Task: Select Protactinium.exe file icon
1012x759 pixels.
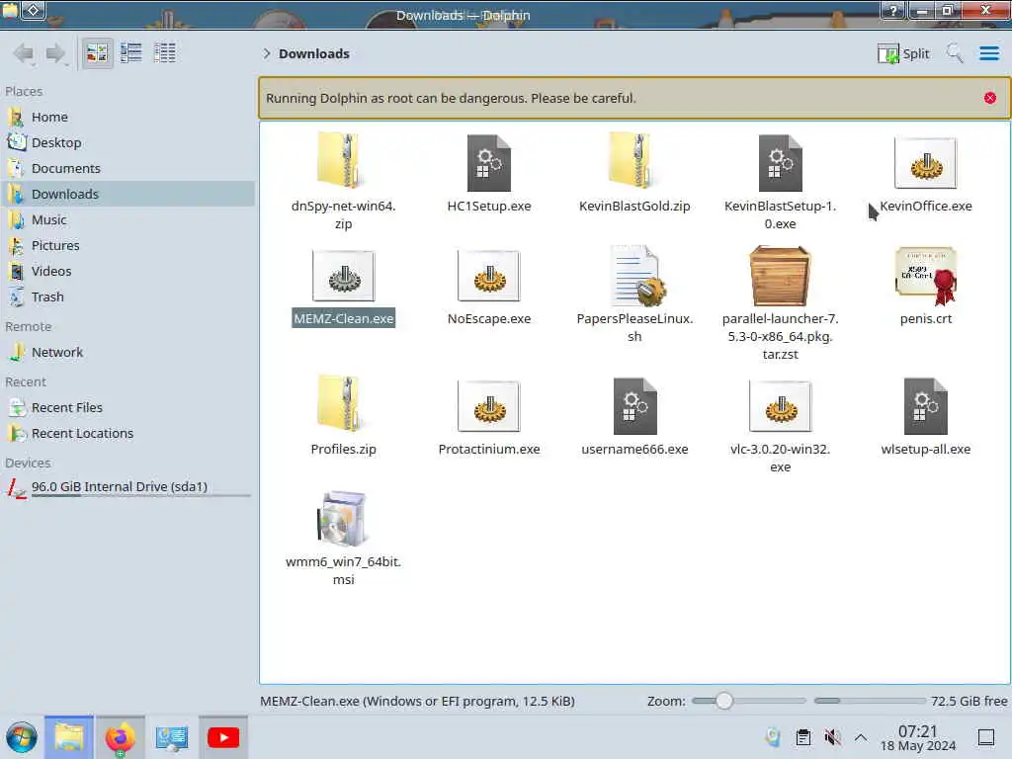Action: coord(489,406)
